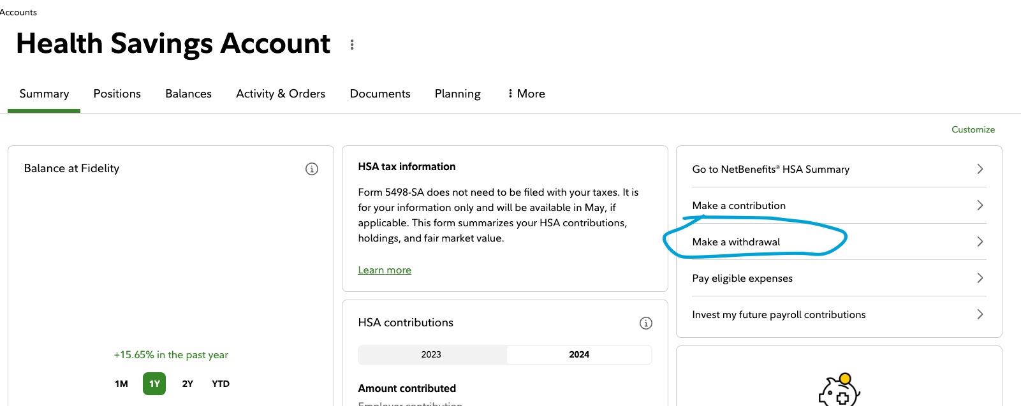Select the 2Y time range
The image size is (1021, 406).
[x=187, y=384]
